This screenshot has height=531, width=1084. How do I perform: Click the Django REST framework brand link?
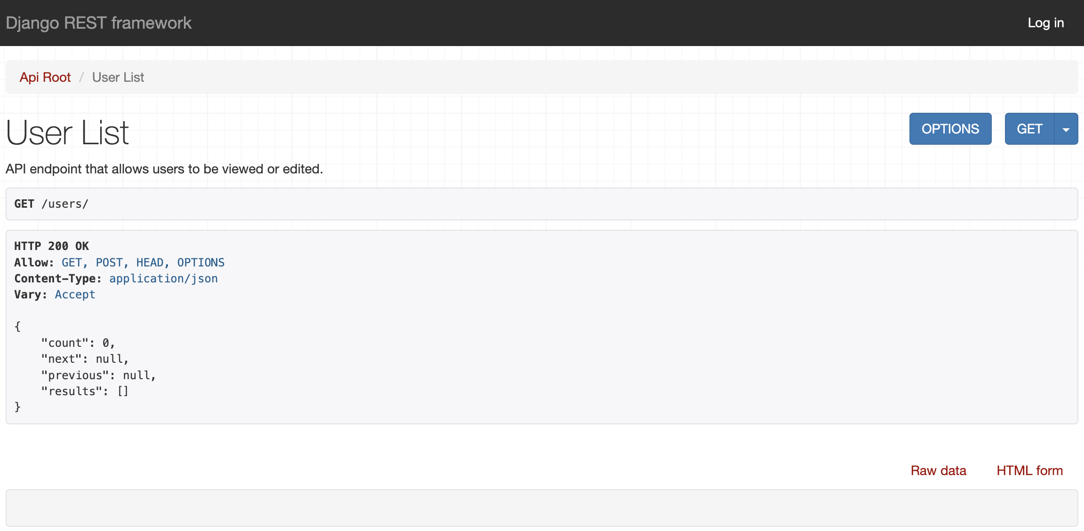tap(99, 23)
